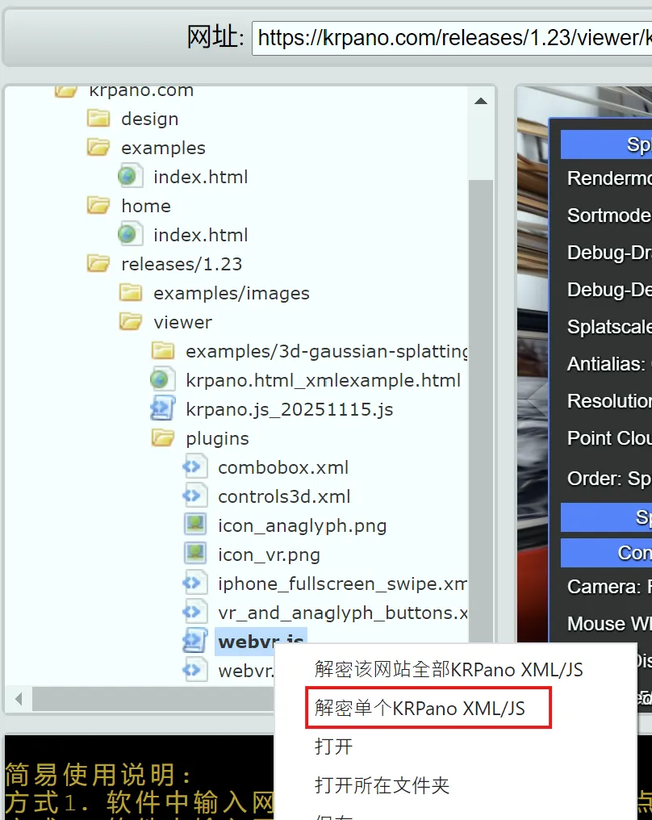652x820 pixels.
Task: Select index.html under home
Action: point(201,236)
